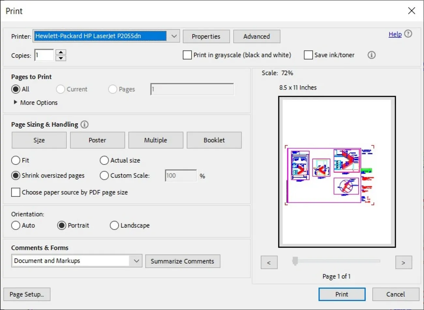
Task: Set orientation to Landscape
Action: pyautogui.click(x=114, y=225)
